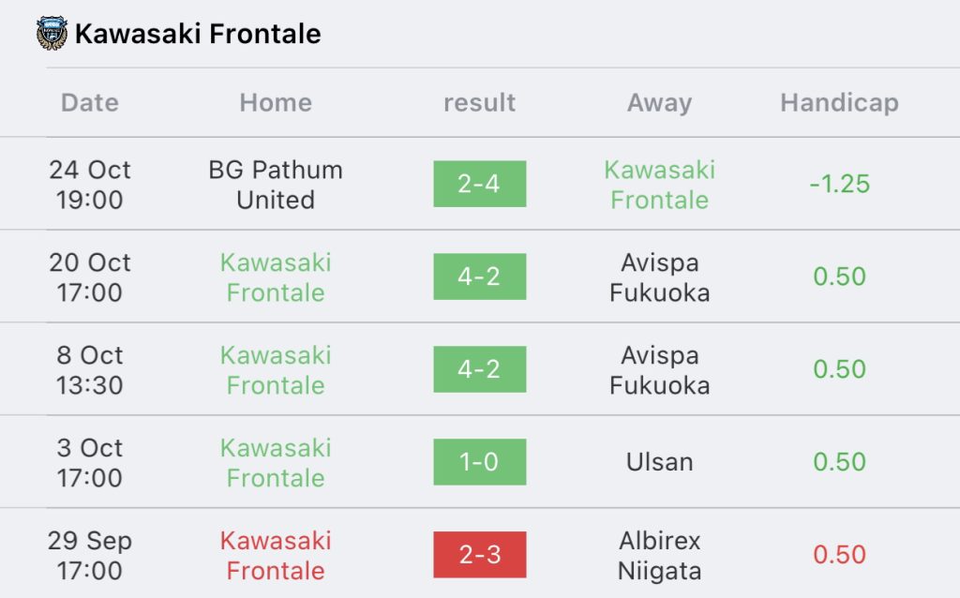Open the 20 Oct 4-2 result badge
Screen dimensions: 960x598
(479, 277)
